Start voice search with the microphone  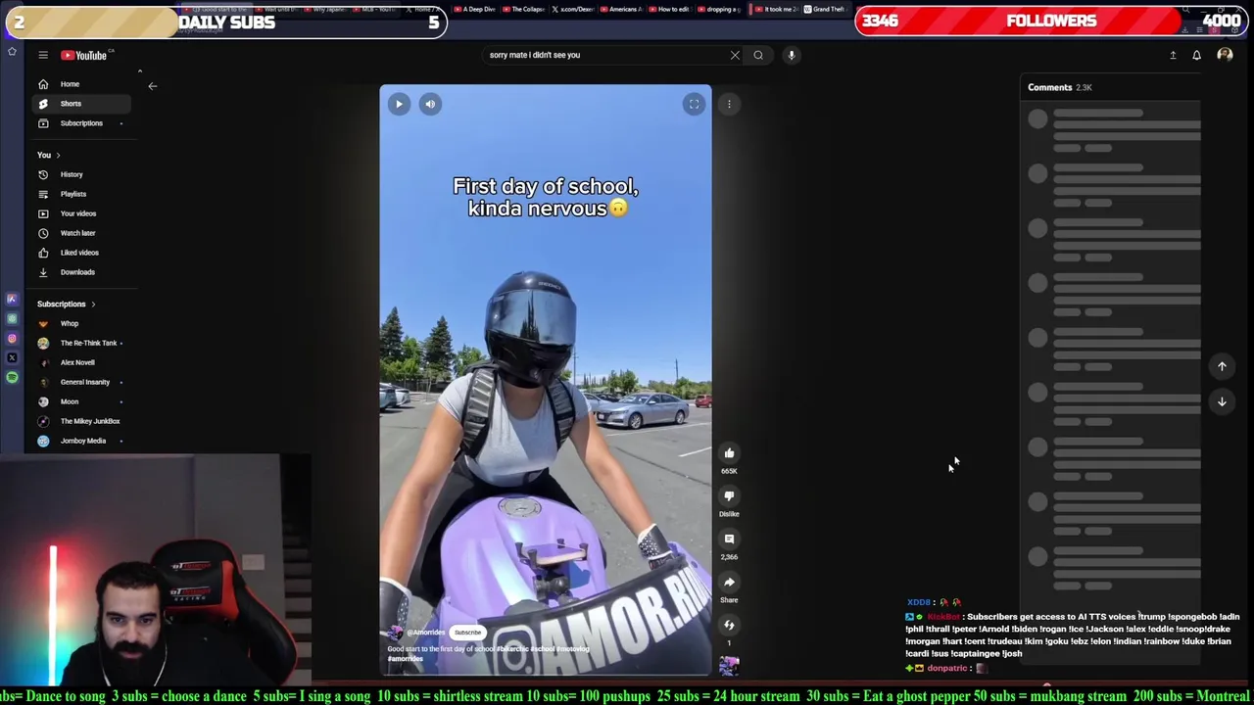tap(792, 55)
